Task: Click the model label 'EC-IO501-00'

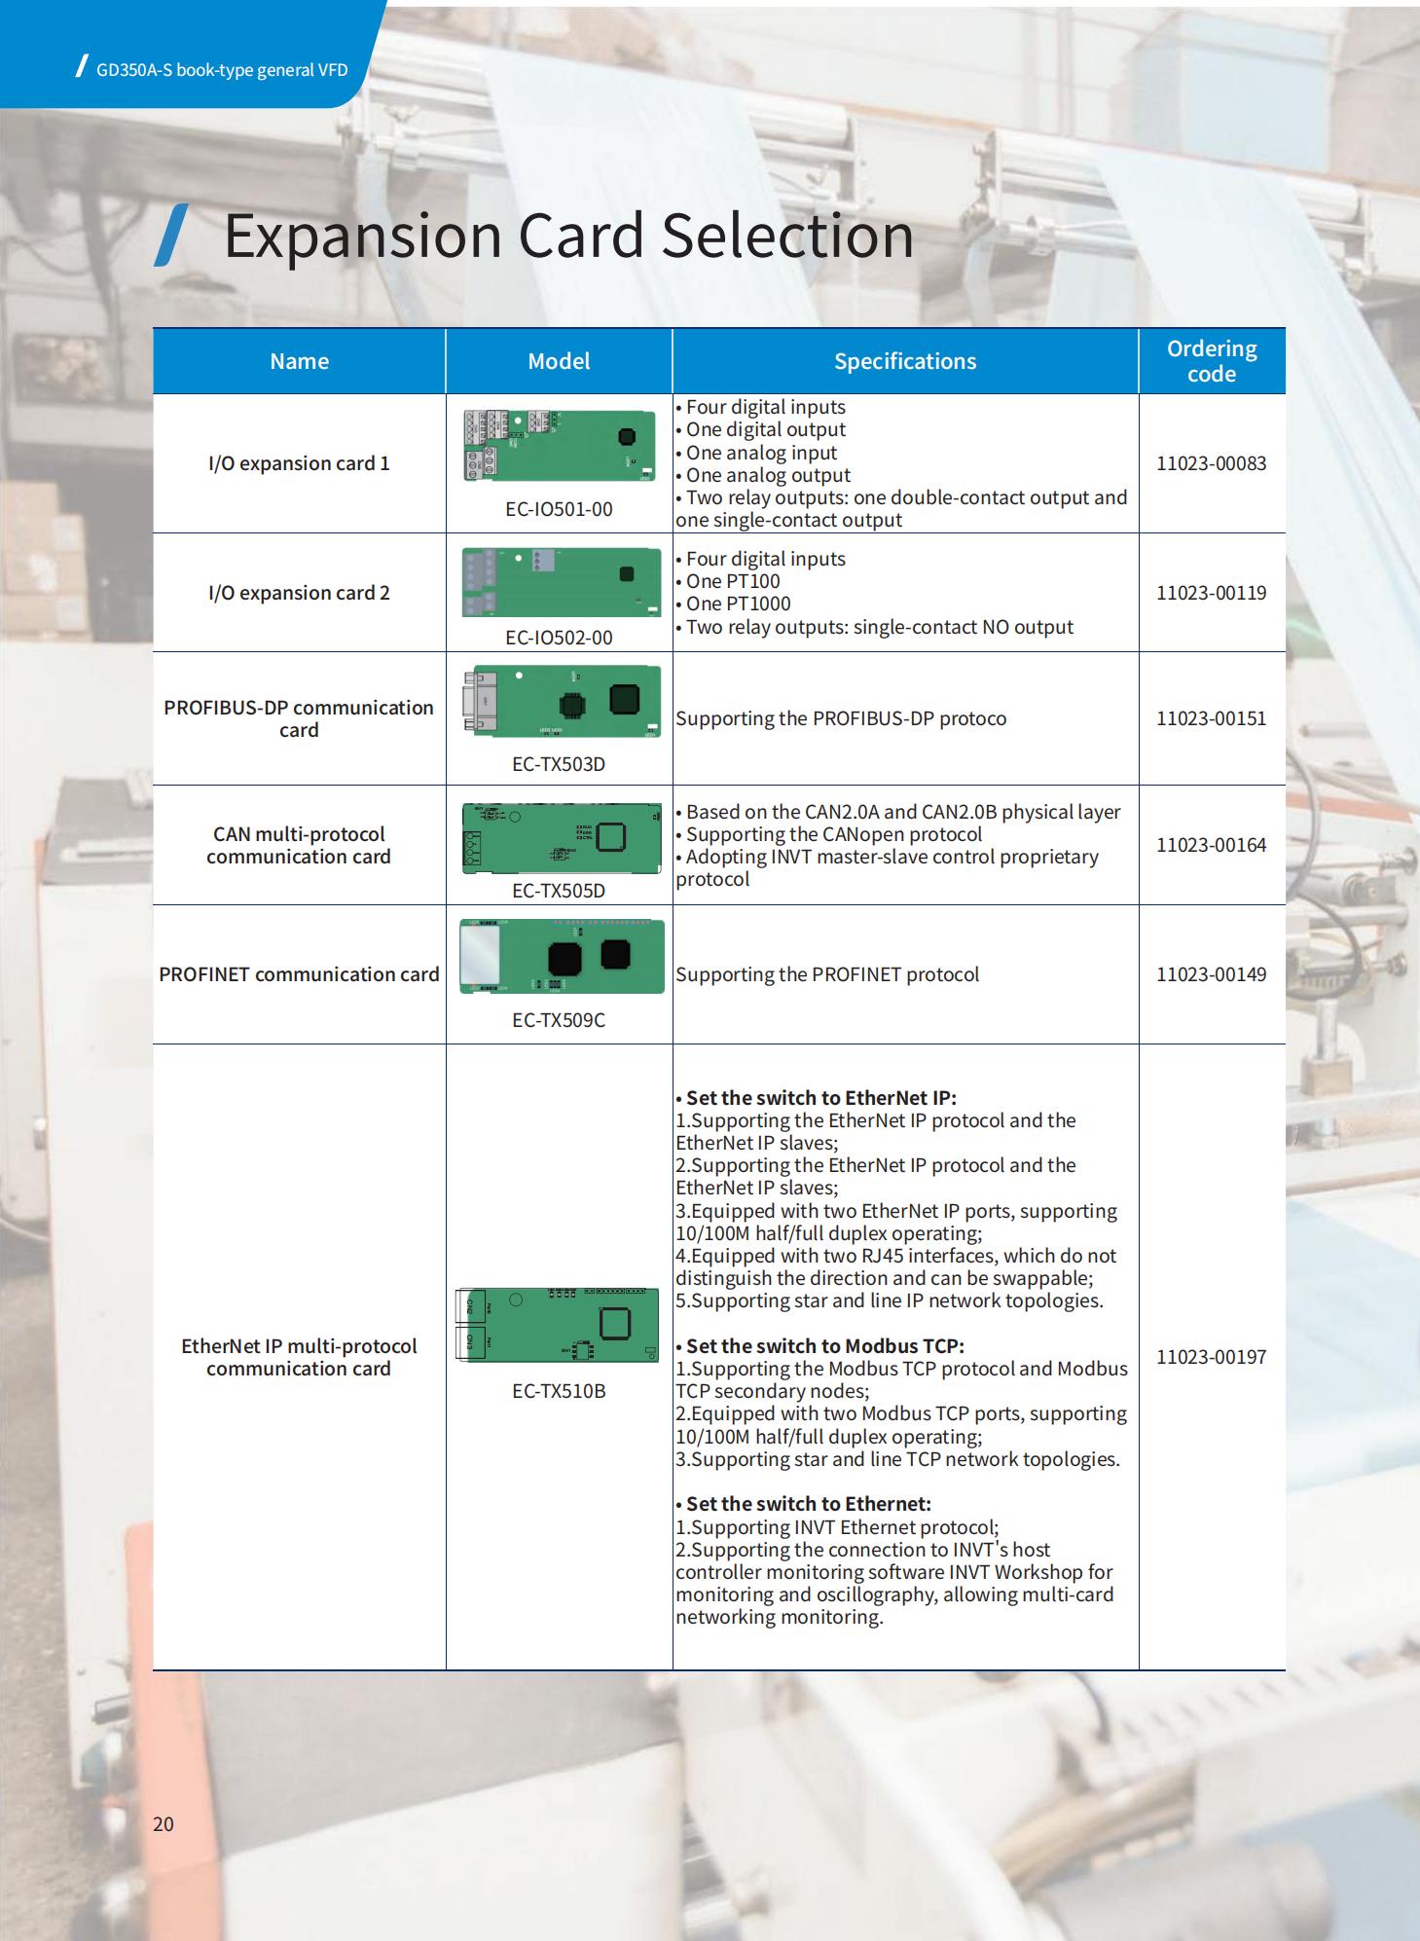Action: [559, 509]
